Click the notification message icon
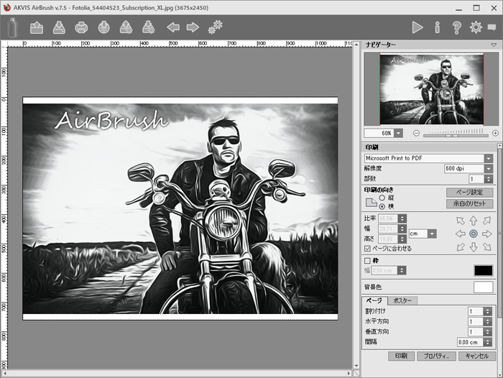The width and height of the screenshot is (503, 378). (492, 27)
